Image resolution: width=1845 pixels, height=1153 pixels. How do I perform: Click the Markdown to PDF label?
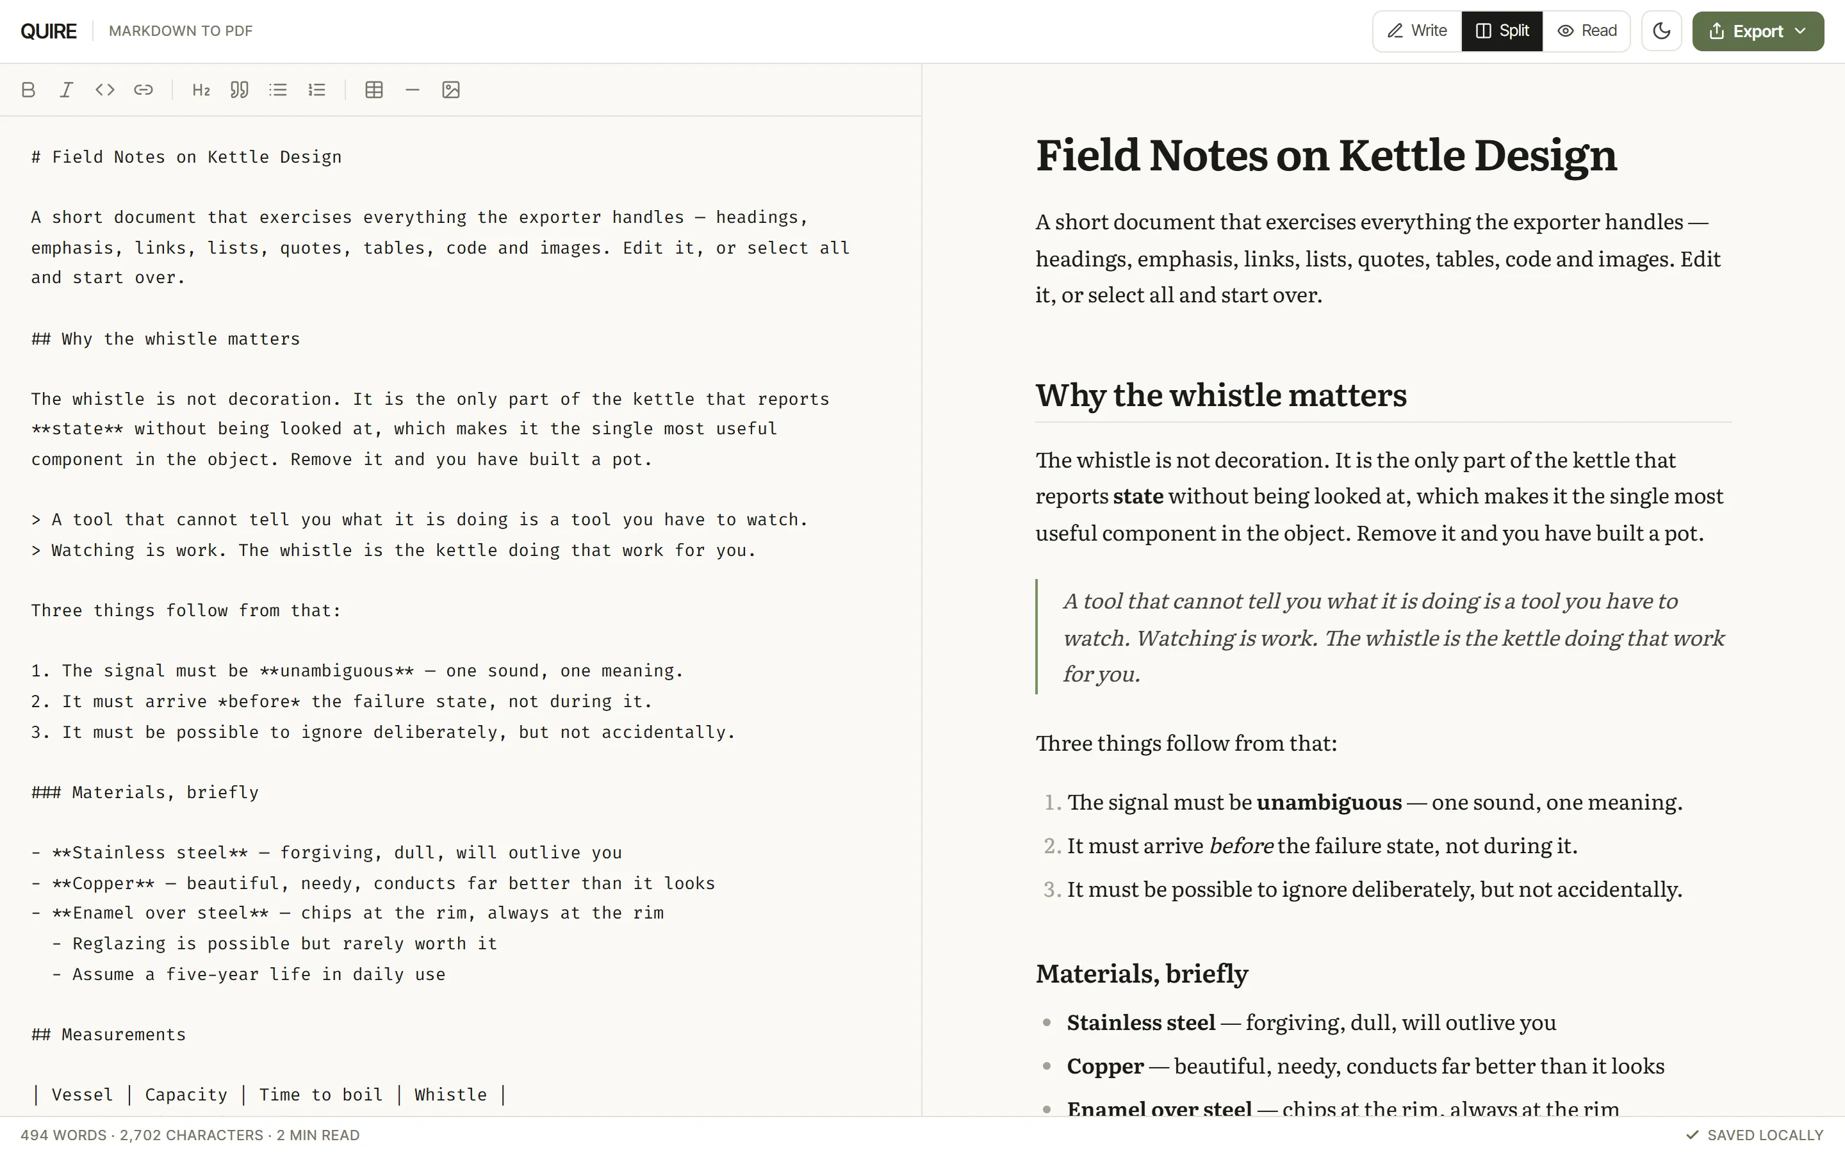(181, 31)
